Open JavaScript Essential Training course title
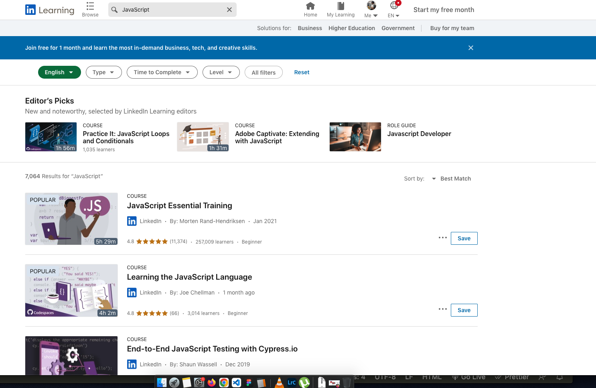The height and width of the screenshot is (388, 596). 179,205
